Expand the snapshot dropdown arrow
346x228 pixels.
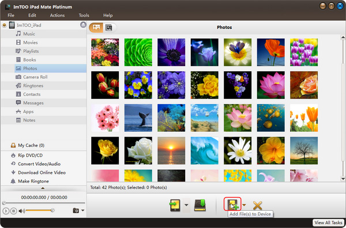(82, 211)
